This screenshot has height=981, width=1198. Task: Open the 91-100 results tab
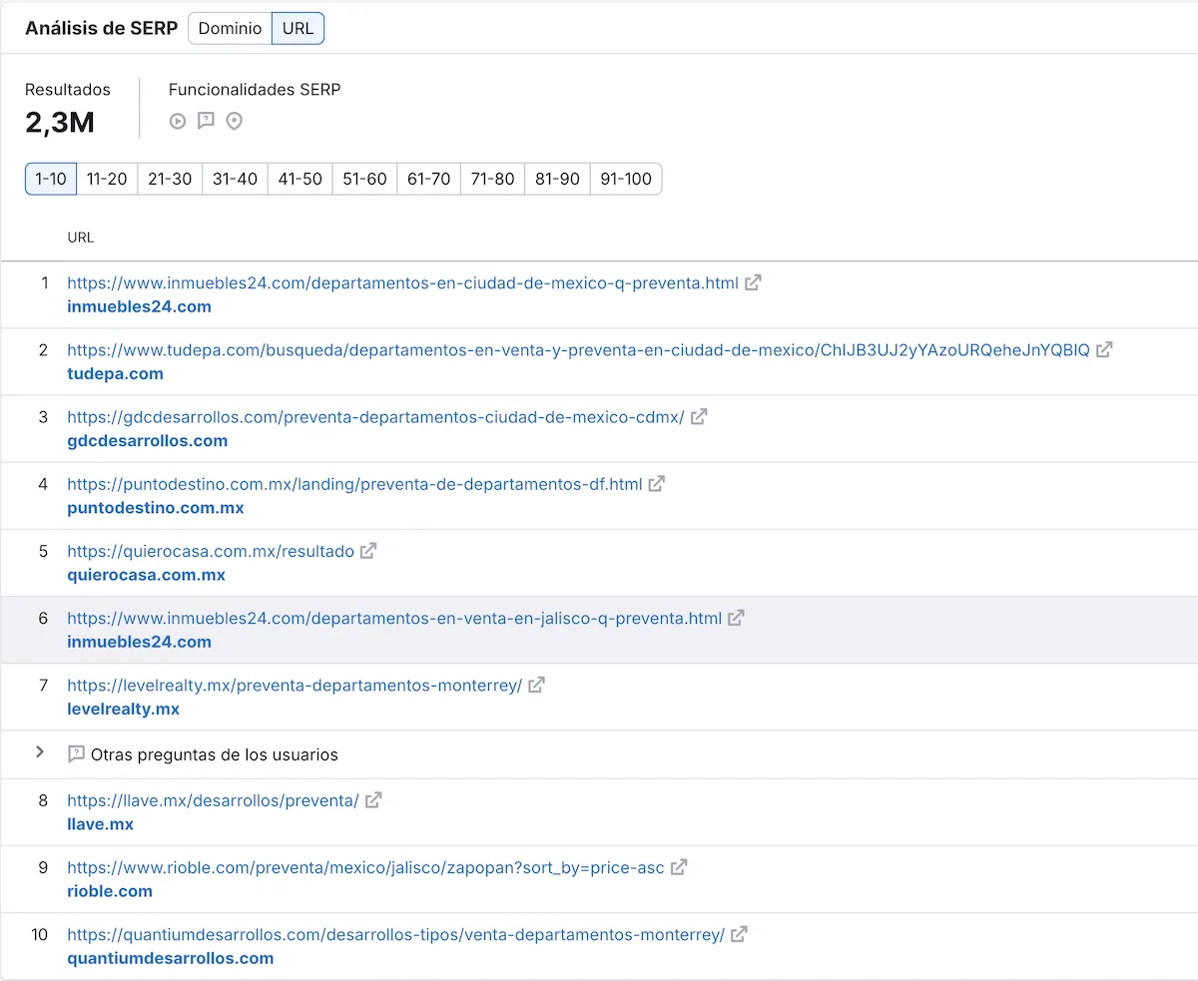tap(626, 179)
